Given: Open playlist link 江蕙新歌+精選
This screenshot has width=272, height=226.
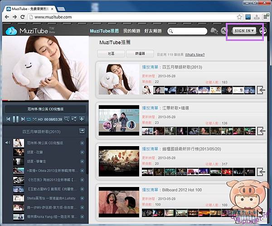Looking at the screenshot, I should coord(175,108).
